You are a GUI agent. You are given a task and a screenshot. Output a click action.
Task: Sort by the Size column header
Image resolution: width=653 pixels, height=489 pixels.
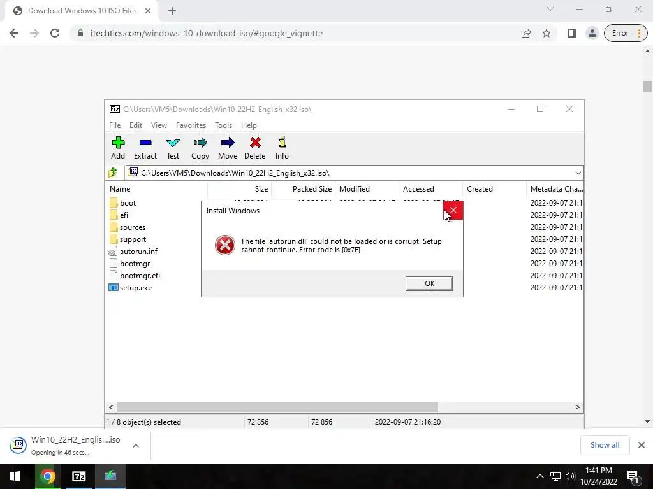click(x=240, y=188)
